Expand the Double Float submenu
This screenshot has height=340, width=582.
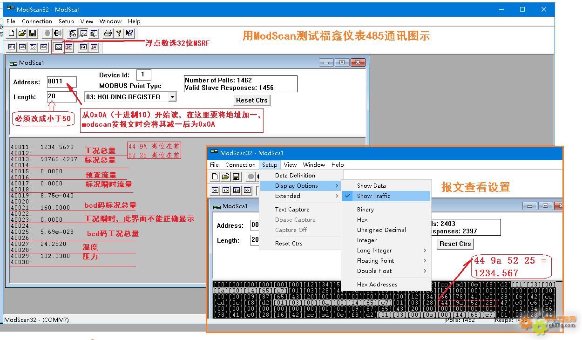point(386,271)
